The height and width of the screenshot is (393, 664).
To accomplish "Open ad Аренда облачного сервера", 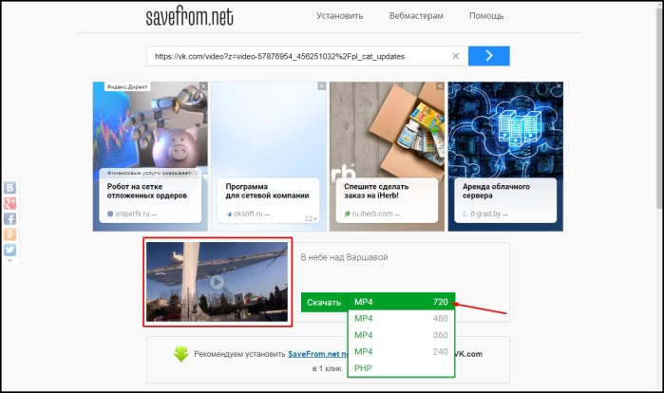I will pyautogui.click(x=496, y=191).
